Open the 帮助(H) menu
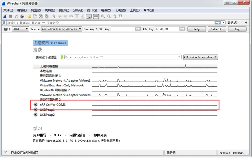Viewport: 252px width, 158px height. 149,10
